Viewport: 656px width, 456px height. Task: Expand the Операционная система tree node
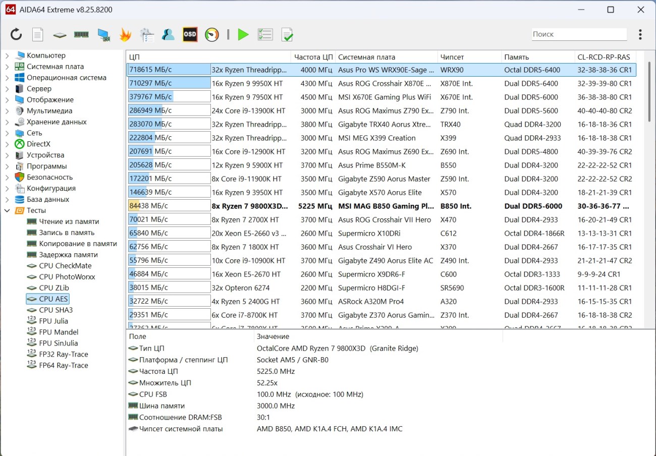(x=7, y=78)
